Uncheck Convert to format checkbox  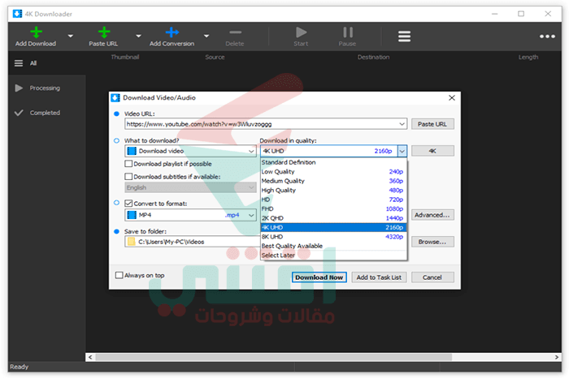pos(128,203)
